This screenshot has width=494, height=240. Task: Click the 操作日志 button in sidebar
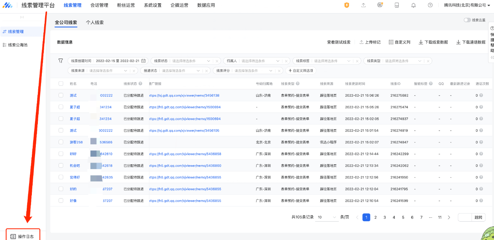[23, 236]
